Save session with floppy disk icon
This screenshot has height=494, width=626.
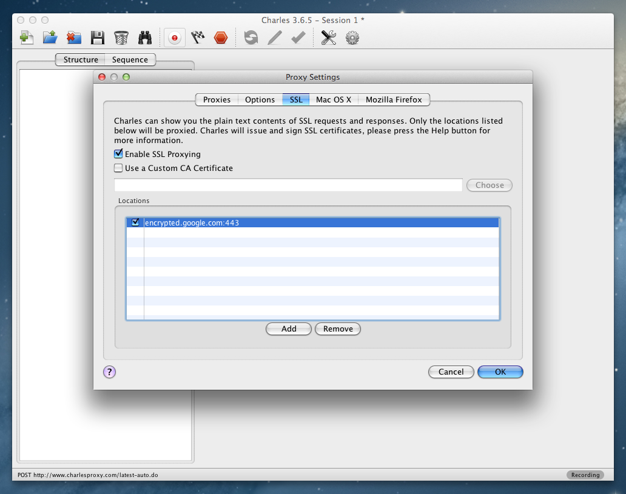tap(98, 38)
